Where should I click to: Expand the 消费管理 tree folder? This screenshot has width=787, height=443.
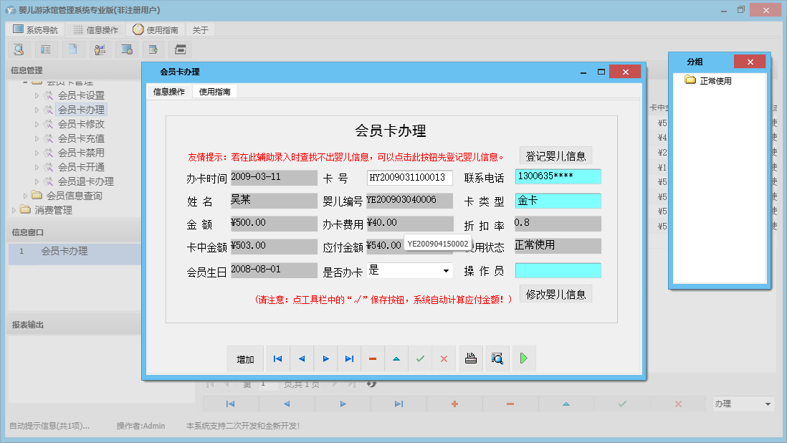tap(13, 209)
